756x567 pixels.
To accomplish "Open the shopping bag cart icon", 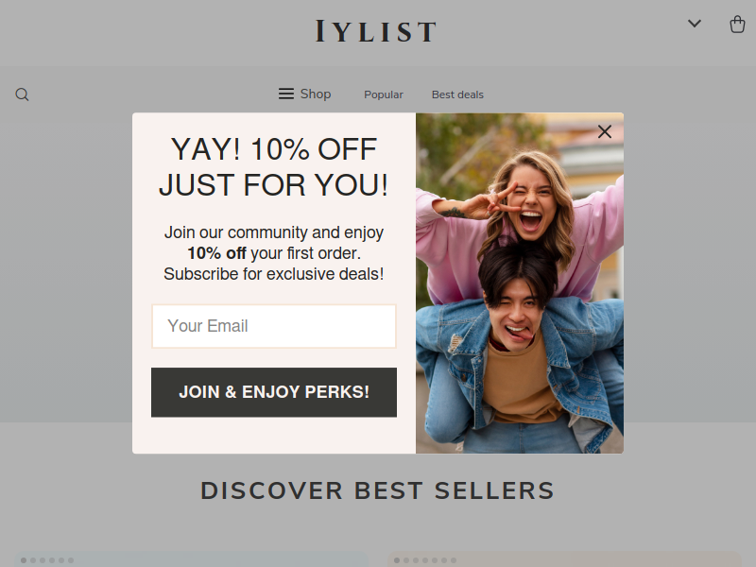I will pos(737,25).
